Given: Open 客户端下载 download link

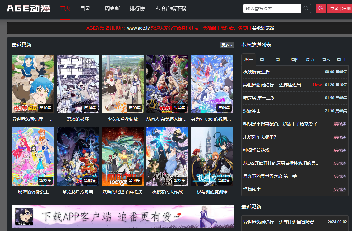Looking at the screenshot, I should pos(170,8).
